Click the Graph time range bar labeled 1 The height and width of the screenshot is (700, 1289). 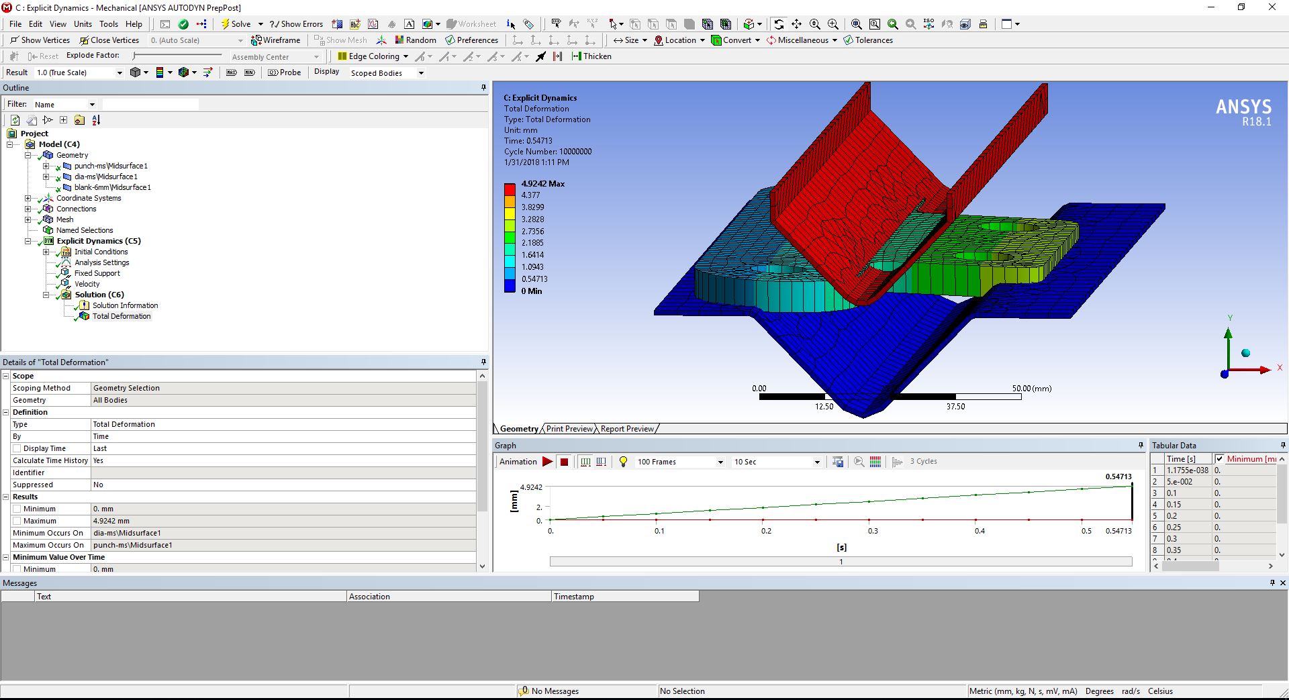(x=841, y=562)
